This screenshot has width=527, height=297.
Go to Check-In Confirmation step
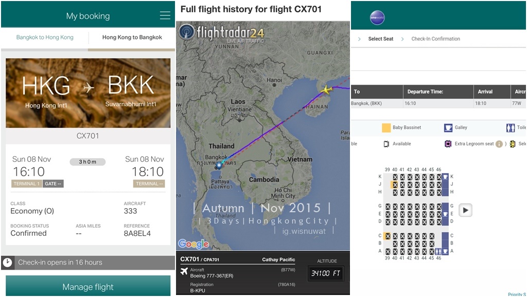click(x=435, y=39)
